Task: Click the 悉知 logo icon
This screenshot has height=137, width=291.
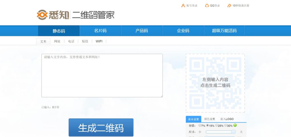Action: 42,15
